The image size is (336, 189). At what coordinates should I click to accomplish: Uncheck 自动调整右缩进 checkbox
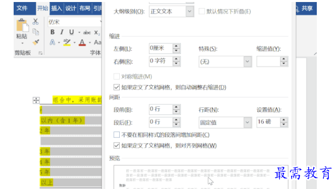click(x=117, y=87)
